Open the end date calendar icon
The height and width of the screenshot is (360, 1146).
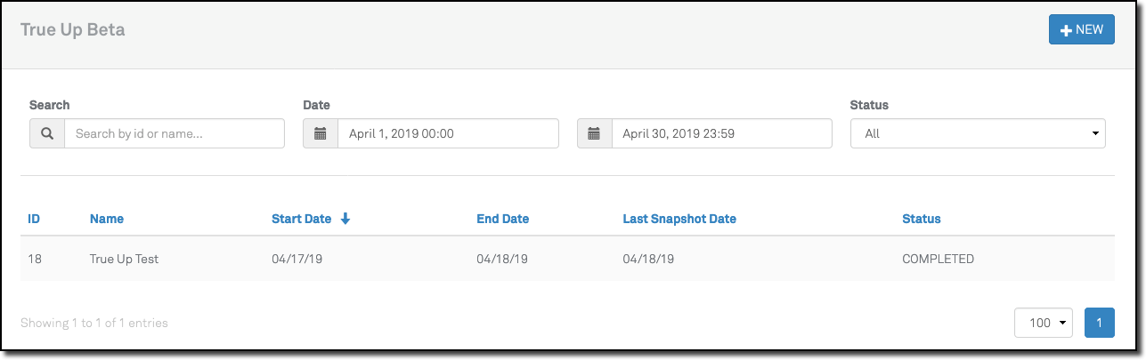[x=595, y=134]
